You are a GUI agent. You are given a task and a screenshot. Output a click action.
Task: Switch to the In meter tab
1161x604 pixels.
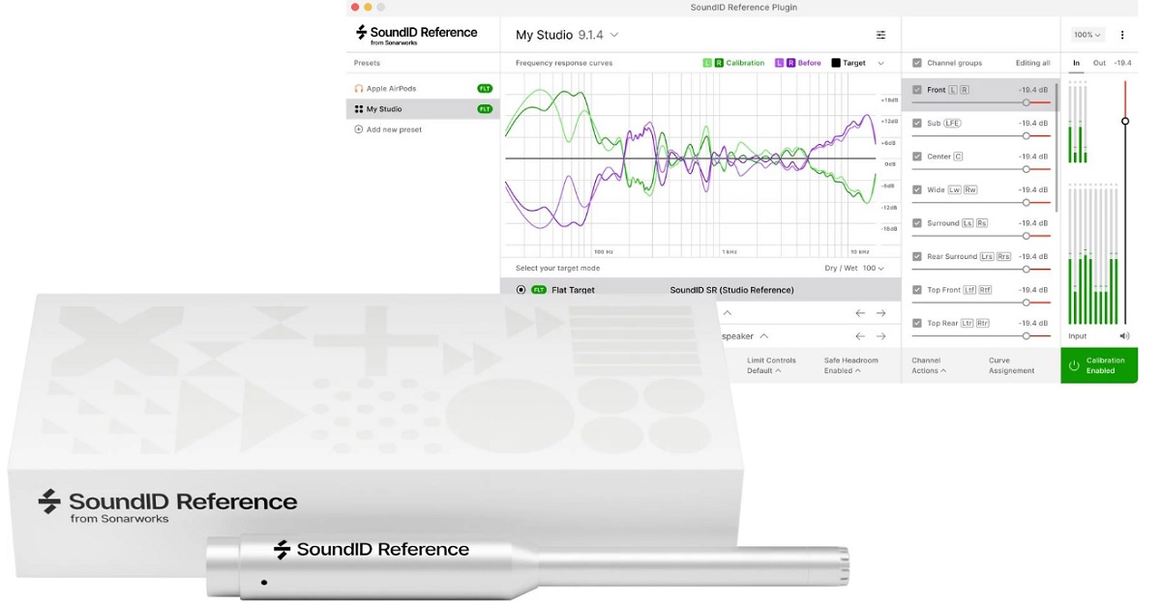[1076, 63]
